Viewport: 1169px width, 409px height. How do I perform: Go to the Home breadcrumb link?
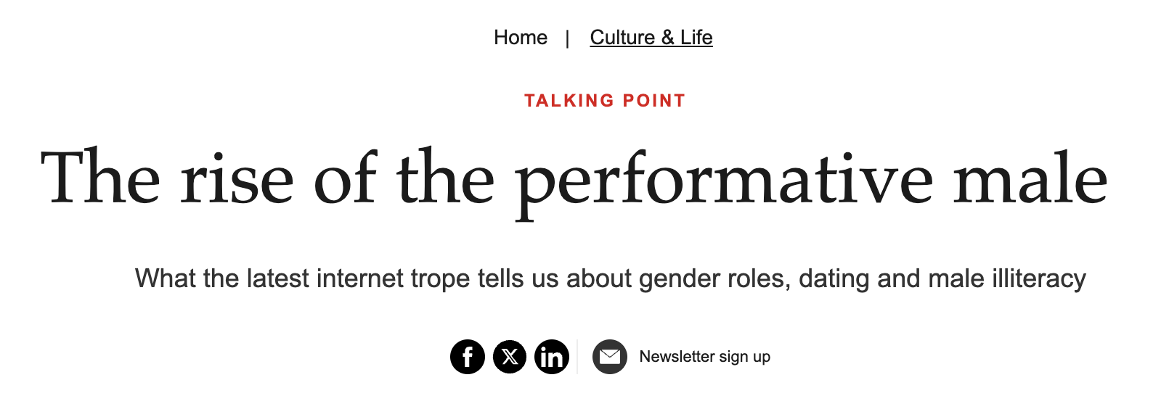click(x=521, y=38)
